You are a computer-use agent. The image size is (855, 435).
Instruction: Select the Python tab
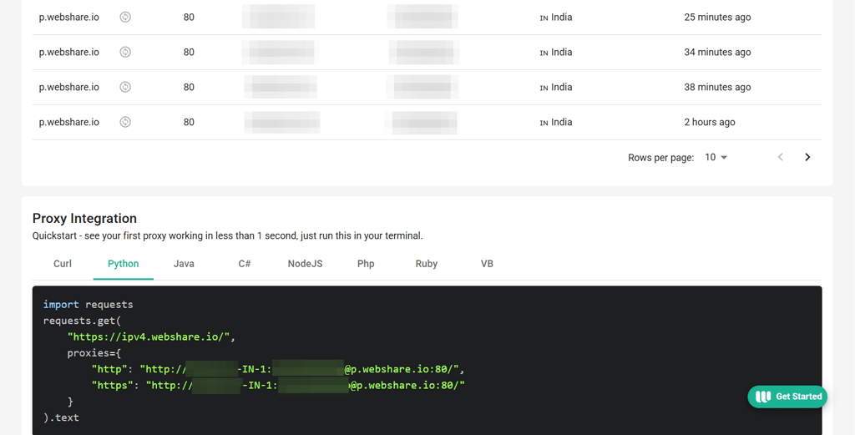pos(124,264)
